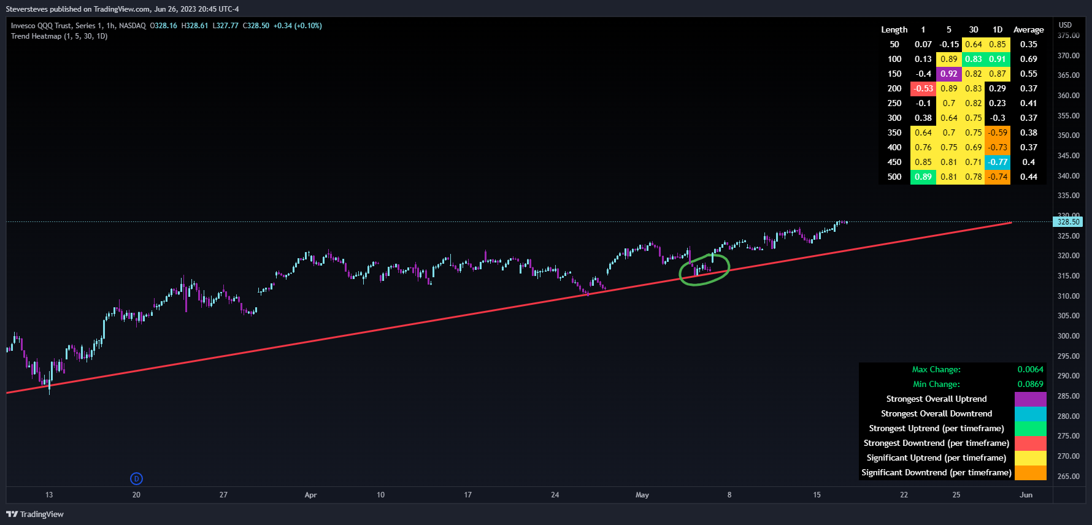
Task: Click the Strongest Overall Uptrend legend label
Action: 937,399
